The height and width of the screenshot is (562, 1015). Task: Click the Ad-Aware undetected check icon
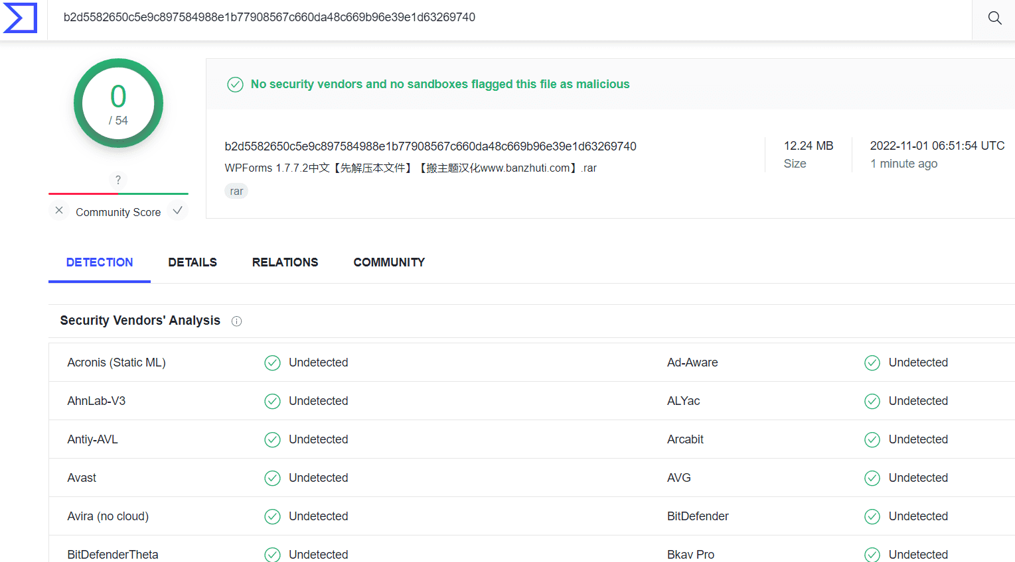[x=872, y=363]
